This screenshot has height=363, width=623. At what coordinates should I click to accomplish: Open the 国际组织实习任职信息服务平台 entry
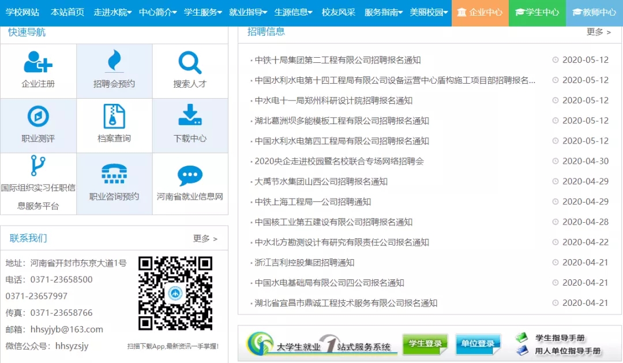point(38,183)
